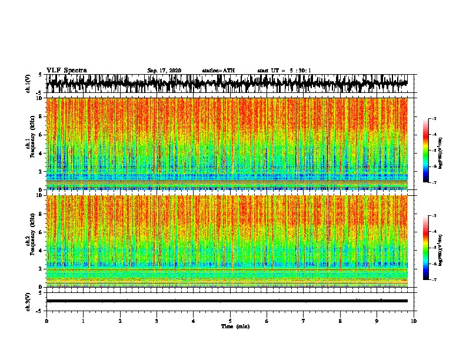Image resolution: width=466 pixels, height=360 pixels.
Task: Click the 'ch.1(V)' axis label
Action: 28,84
